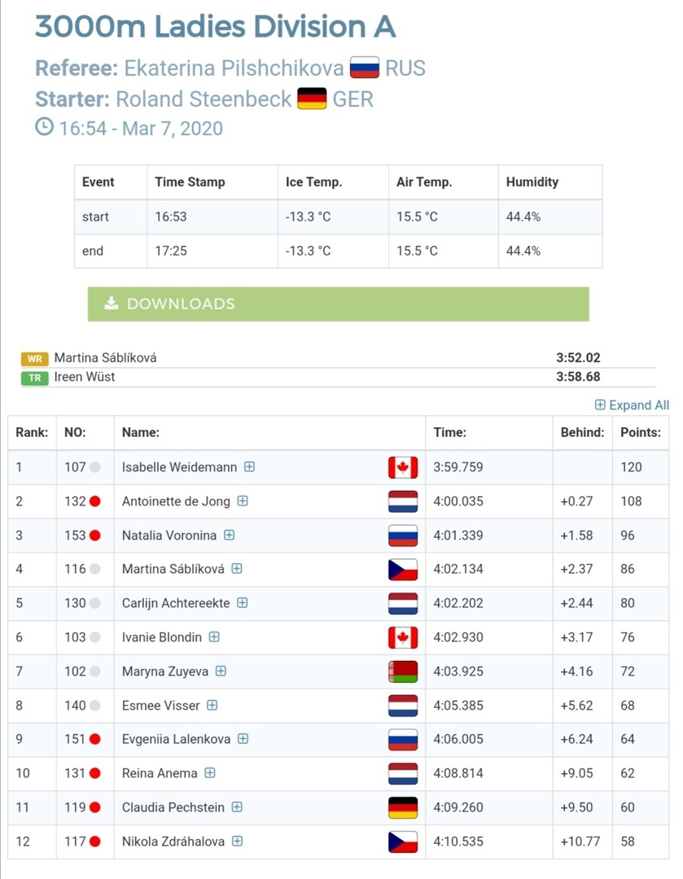Click Czech flag in Martina Sáblíková row
The height and width of the screenshot is (879, 683).
[403, 570]
